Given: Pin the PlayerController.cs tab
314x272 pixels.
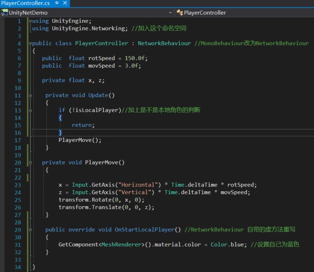Looking at the screenshot, I should (x=57, y=3).
